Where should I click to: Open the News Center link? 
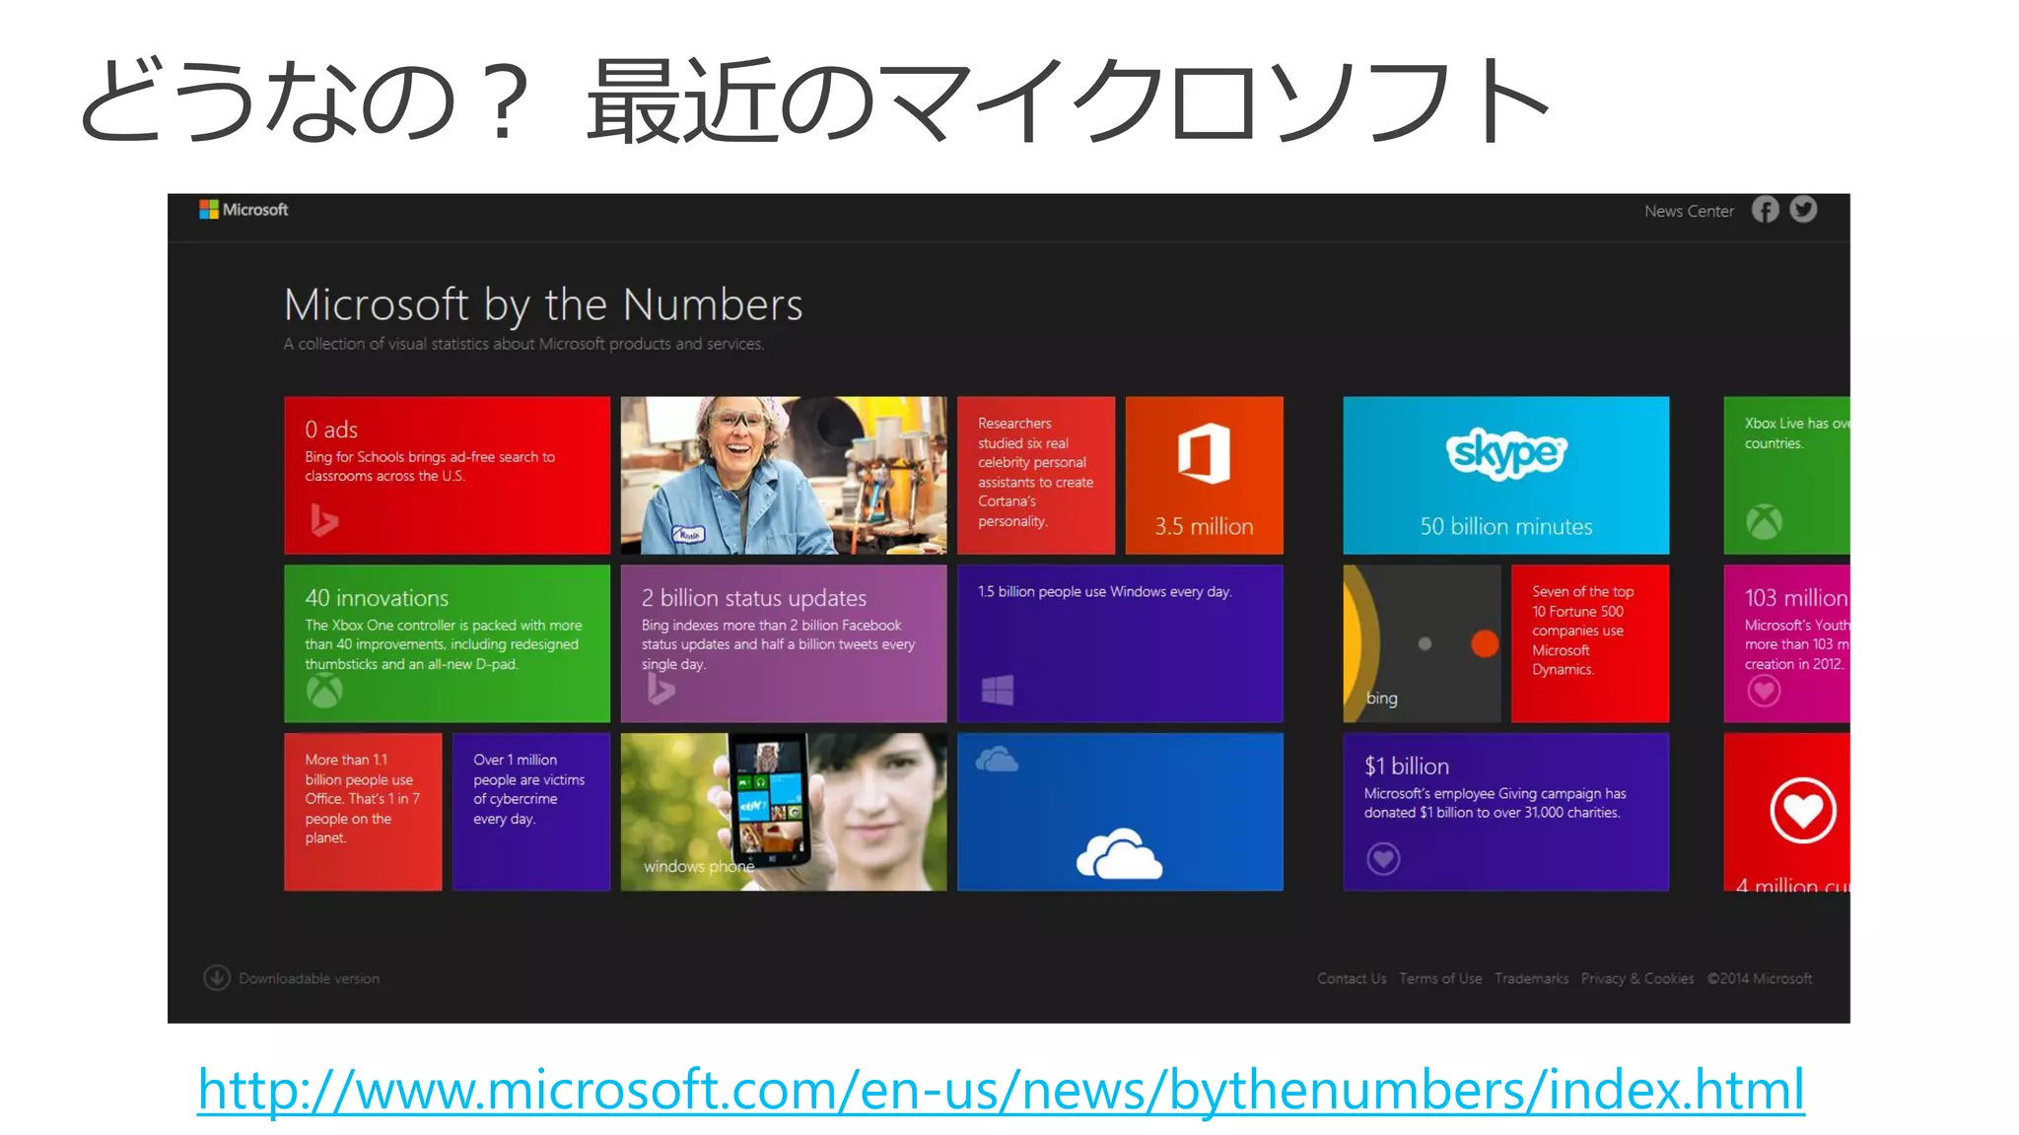[1688, 211]
